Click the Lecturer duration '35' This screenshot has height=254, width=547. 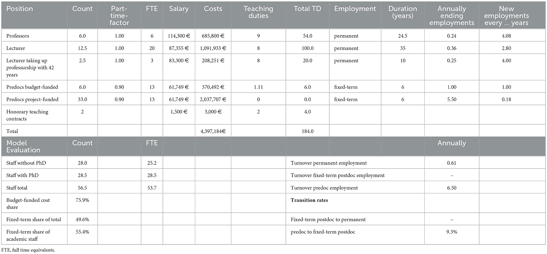point(402,48)
